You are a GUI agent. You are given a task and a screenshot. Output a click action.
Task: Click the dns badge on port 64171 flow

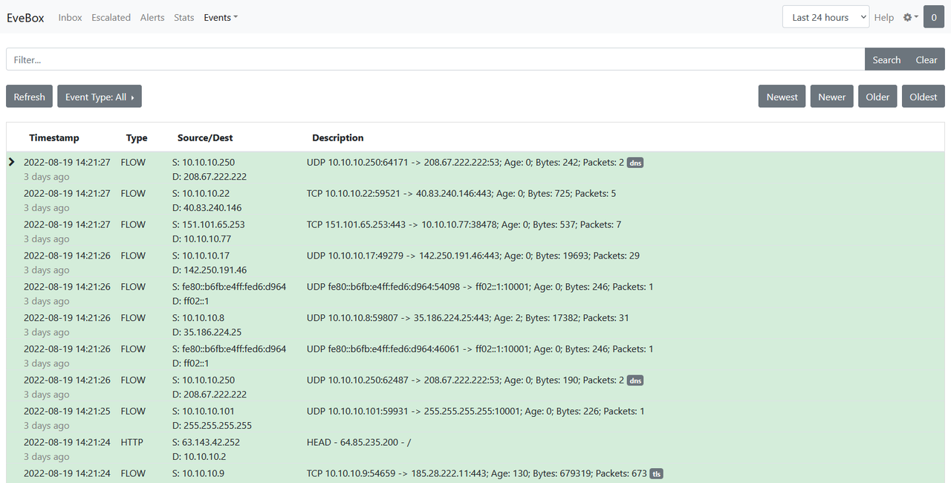tap(635, 163)
